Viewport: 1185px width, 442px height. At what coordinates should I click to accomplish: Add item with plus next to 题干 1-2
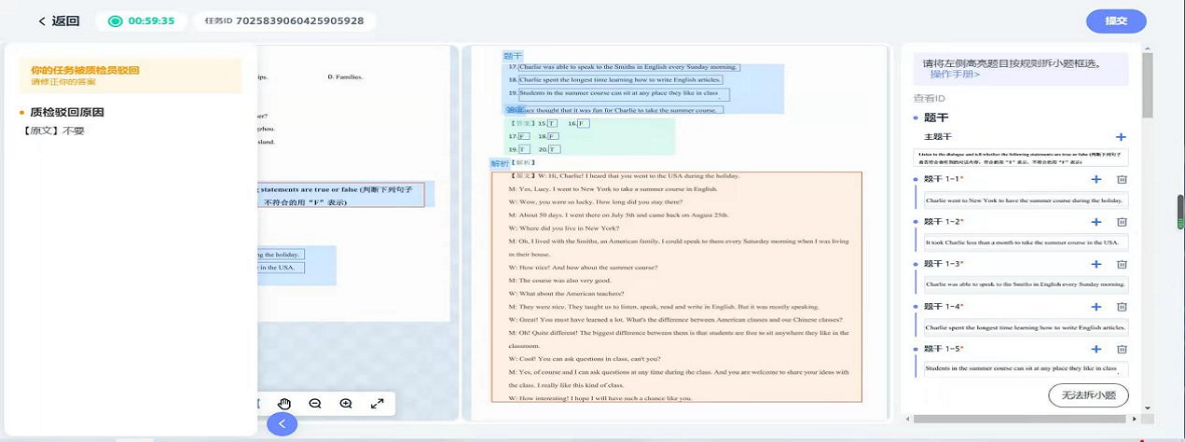coord(1096,222)
